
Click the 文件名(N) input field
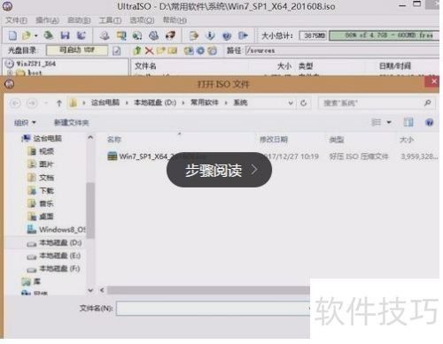tap(213, 309)
